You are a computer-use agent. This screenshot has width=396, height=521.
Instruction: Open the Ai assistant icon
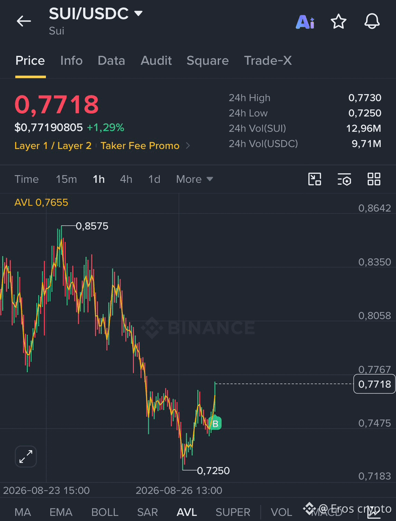tap(305, 22)
